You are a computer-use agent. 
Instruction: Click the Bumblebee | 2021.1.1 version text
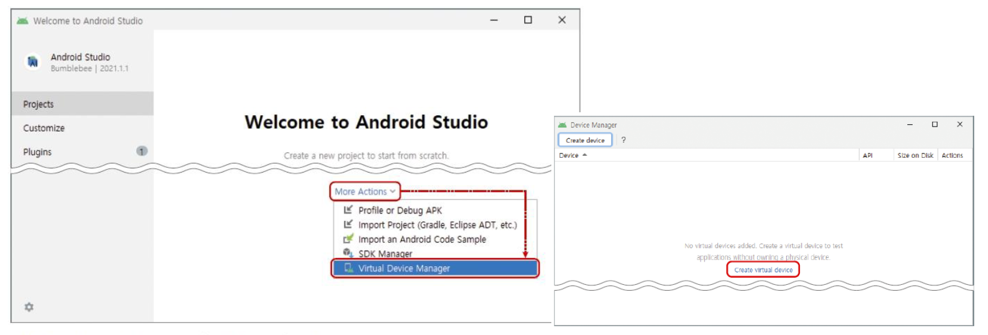(x=90, y=69)
